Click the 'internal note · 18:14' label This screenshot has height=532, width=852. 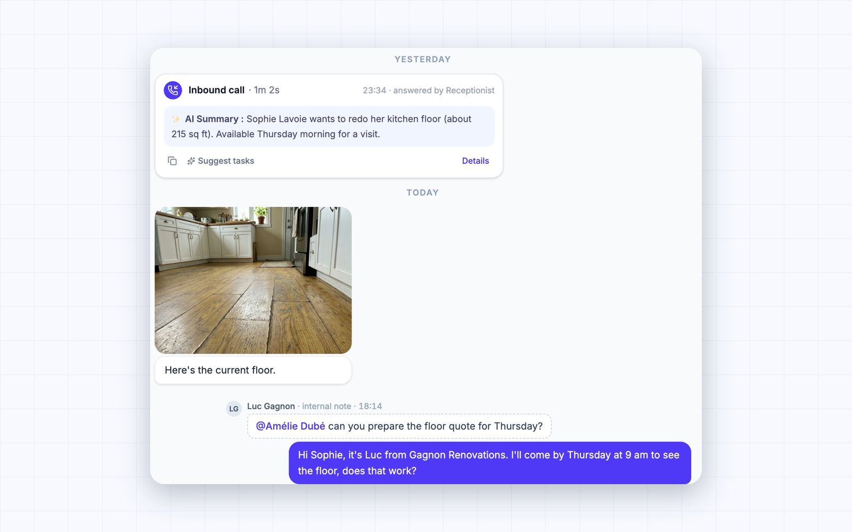[x=342, y=406]
